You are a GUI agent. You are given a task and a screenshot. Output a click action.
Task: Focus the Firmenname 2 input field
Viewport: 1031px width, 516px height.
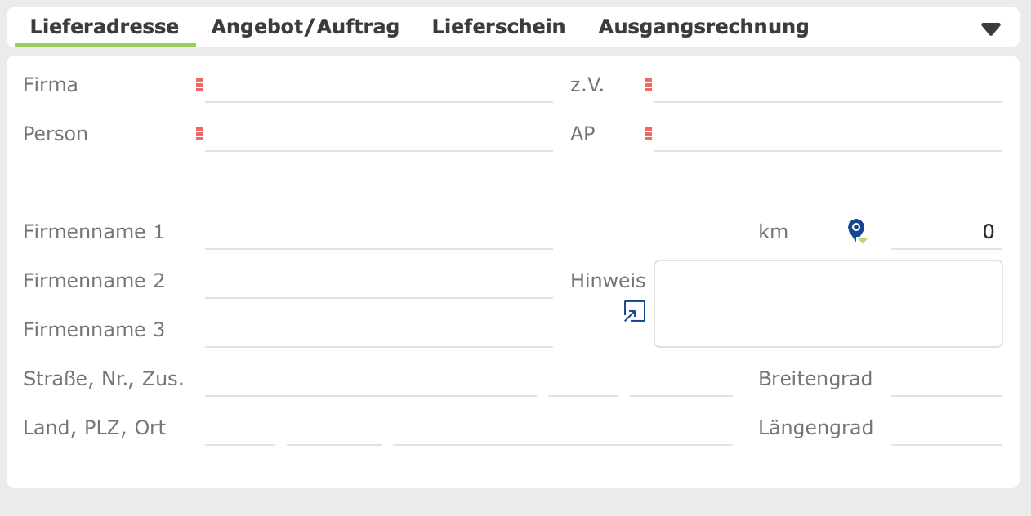point(379,281)
